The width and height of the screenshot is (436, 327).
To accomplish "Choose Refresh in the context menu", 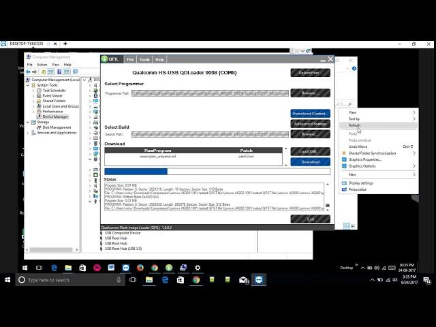I will 379,125.
